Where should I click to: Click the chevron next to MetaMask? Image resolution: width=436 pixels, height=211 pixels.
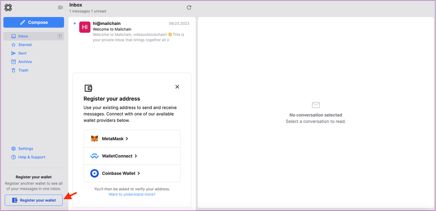click(x=127, y=139)
